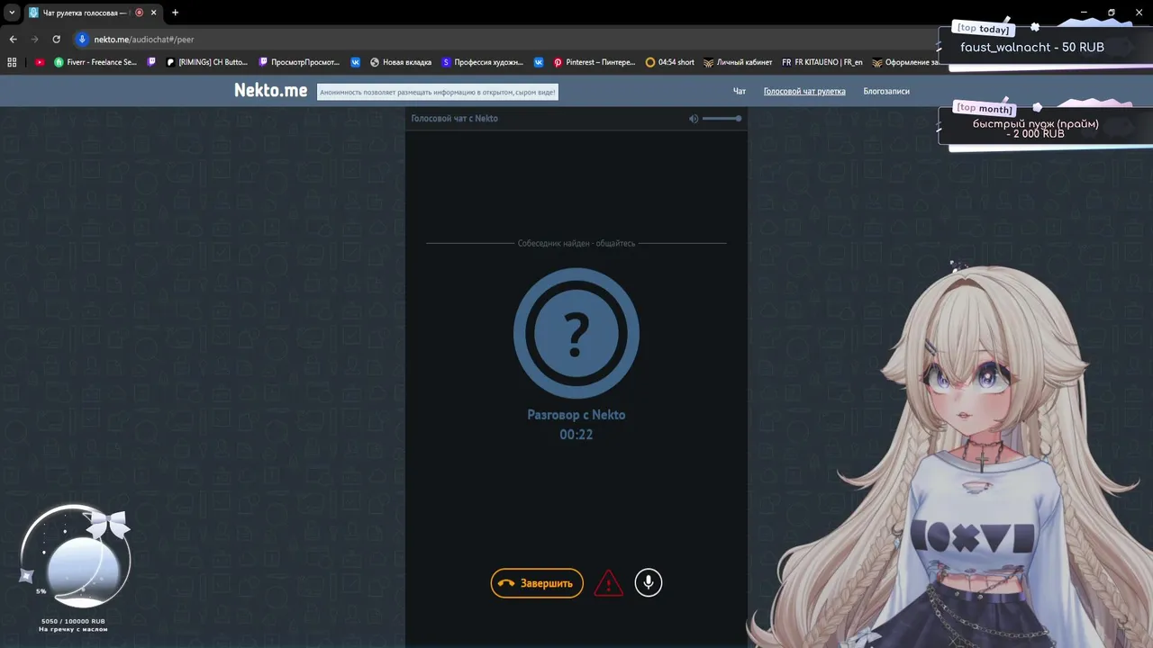
Task: Click the microphone permission icon in address bar
Action: 82,40
